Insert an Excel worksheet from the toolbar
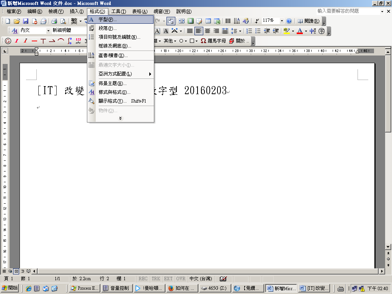392x294 pixels. 217,21
